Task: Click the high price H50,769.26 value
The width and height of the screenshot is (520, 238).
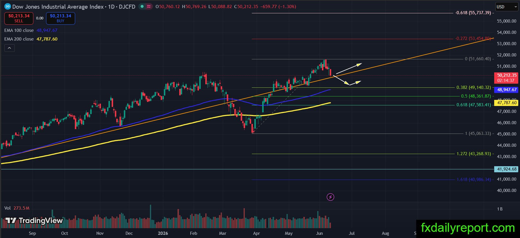Action: click(x=194, y=7)
